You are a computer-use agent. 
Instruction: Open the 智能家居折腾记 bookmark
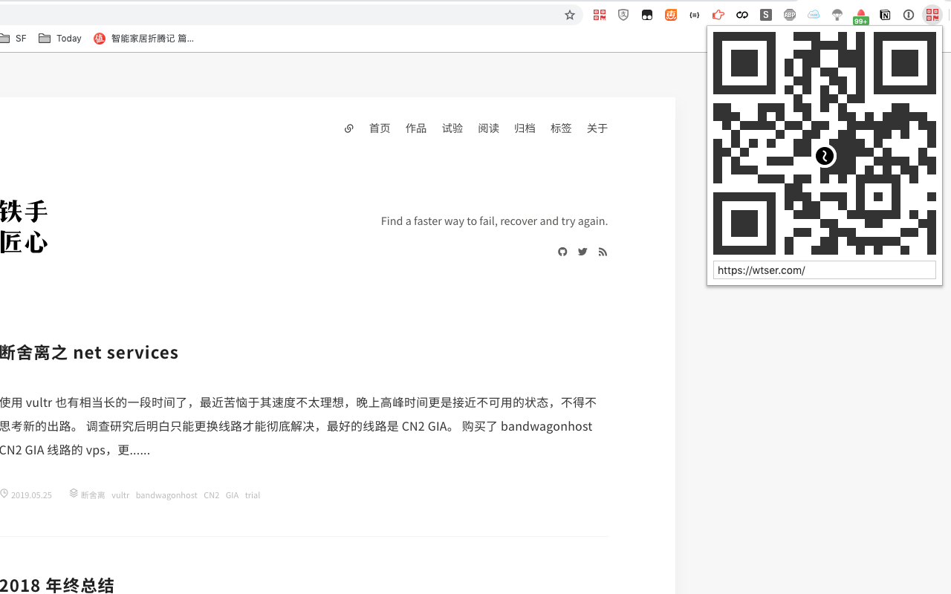click(144, 39)
